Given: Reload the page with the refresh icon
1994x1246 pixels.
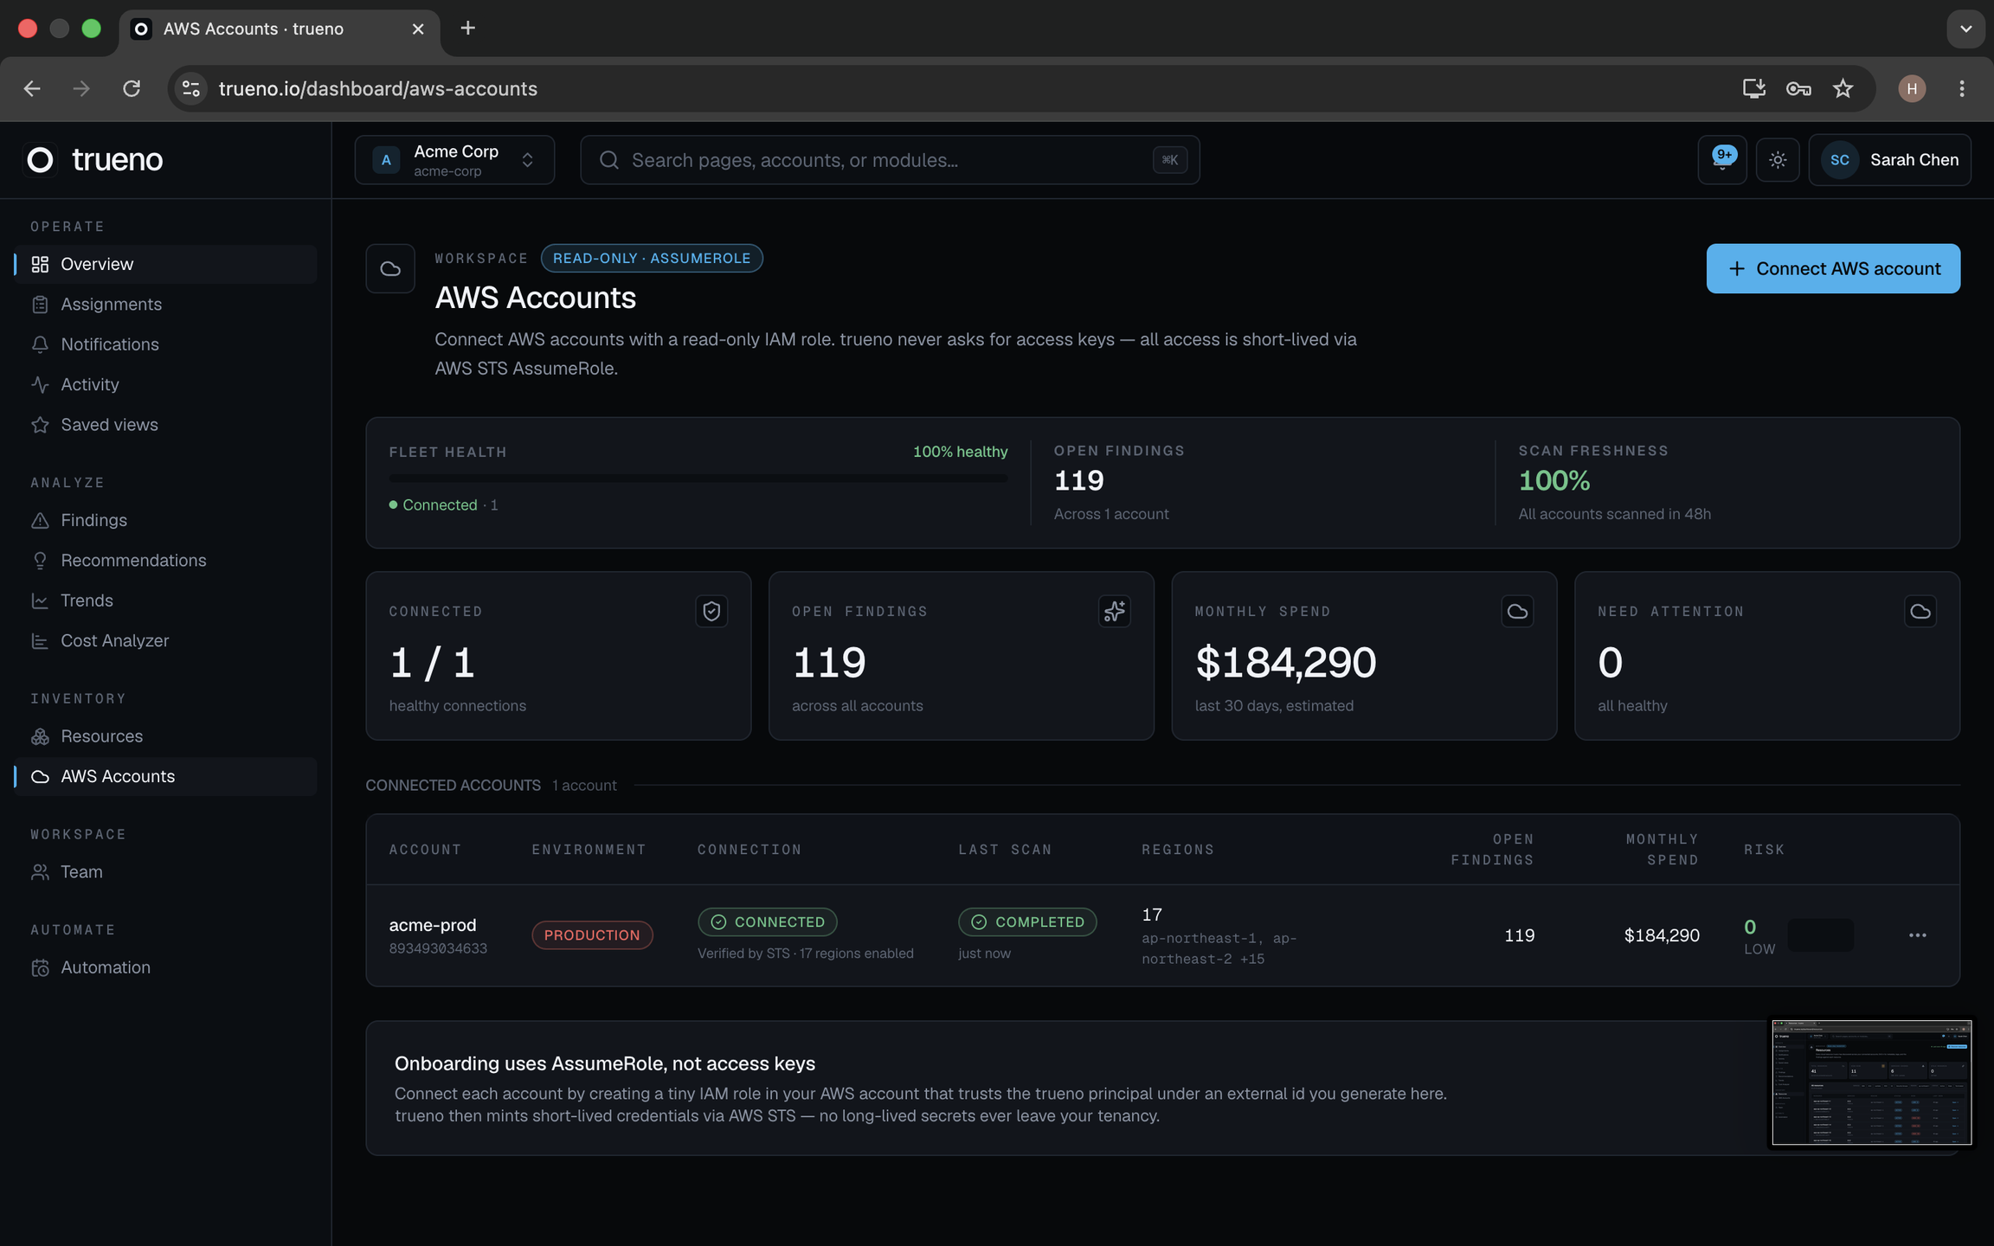Looking at the screenshot, I should pos(132,89).
